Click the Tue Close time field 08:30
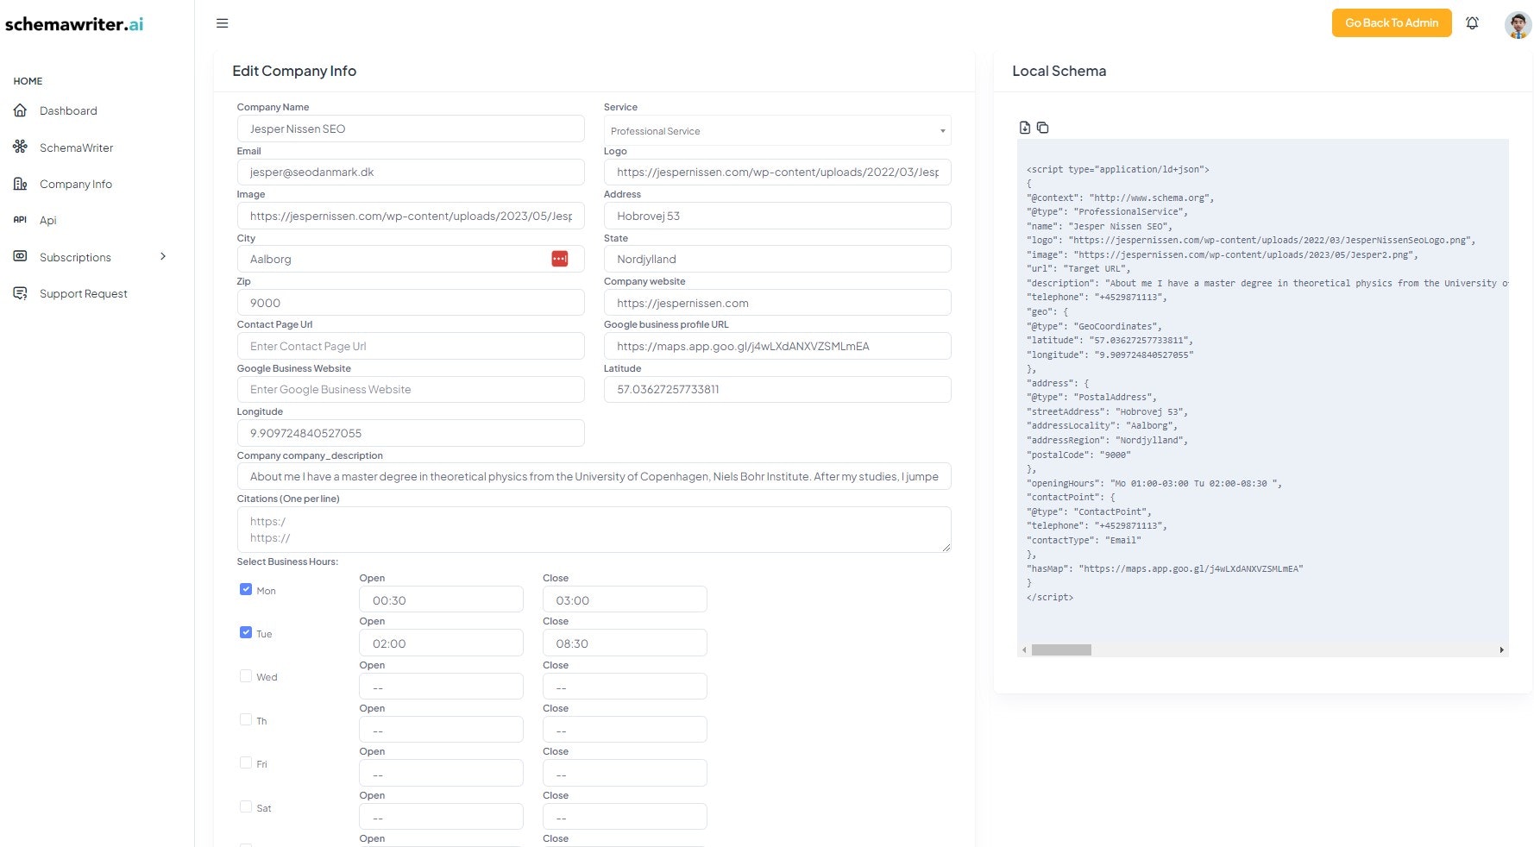1534x847 pixels. click(x=625, y=643)
